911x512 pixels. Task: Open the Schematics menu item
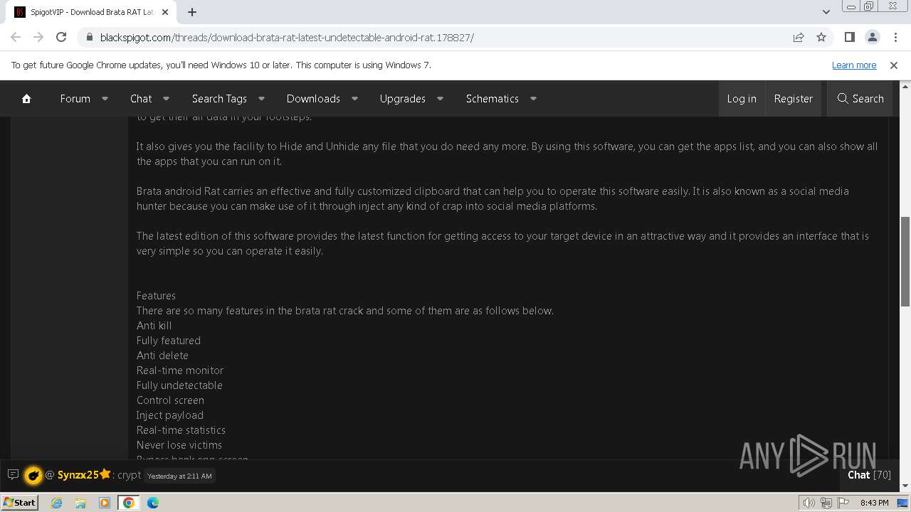492,99
